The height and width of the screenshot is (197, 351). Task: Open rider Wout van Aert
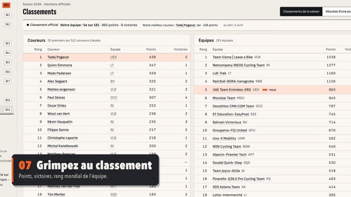tap(58, 114)
